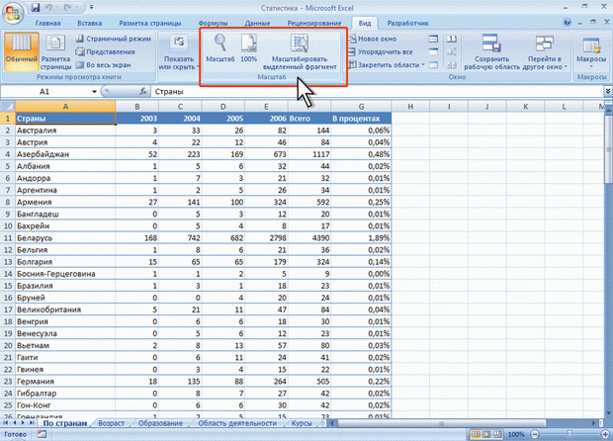This screenshot has height=441, width=613.
Task: Click View Side by Side icon
Action: click(452, 39)
